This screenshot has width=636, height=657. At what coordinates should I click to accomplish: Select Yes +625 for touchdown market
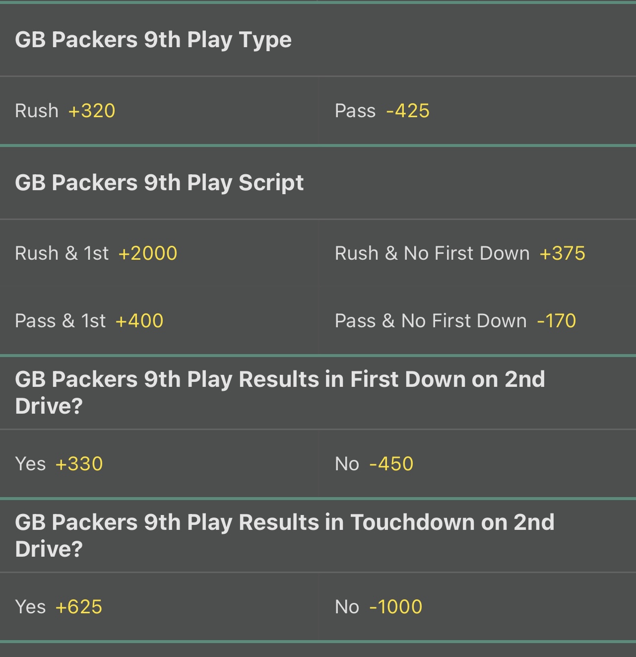tap(159, 606)
